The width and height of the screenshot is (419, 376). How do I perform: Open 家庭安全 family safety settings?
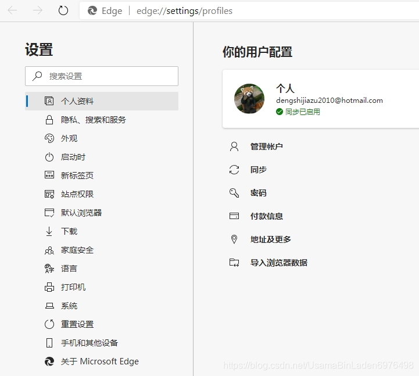(77, 250)
